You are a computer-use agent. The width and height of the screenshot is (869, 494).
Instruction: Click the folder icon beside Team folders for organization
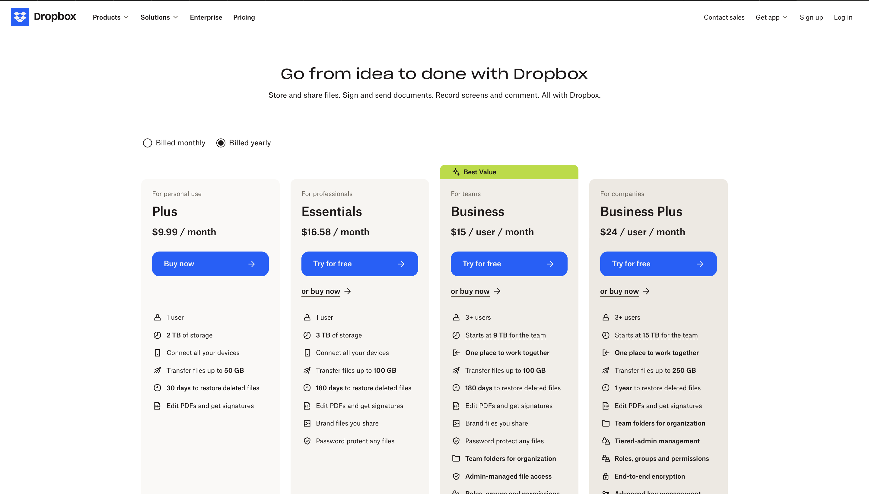click(457, 458)
